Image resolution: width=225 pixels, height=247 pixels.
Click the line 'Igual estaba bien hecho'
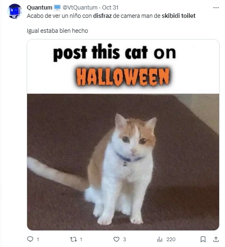coord(57,31)
